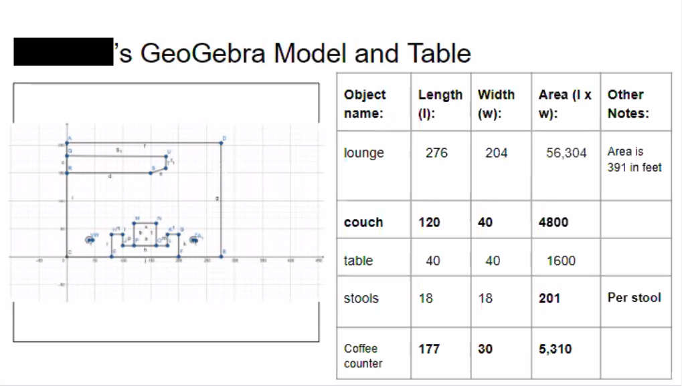The image size is (682, 386).
Task: Select the Width (w) column header
Action: [x=501, y=102]
